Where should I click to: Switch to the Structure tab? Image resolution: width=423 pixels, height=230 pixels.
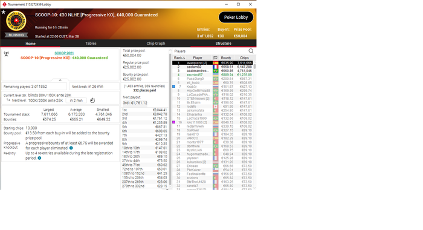tap(224, 43)
